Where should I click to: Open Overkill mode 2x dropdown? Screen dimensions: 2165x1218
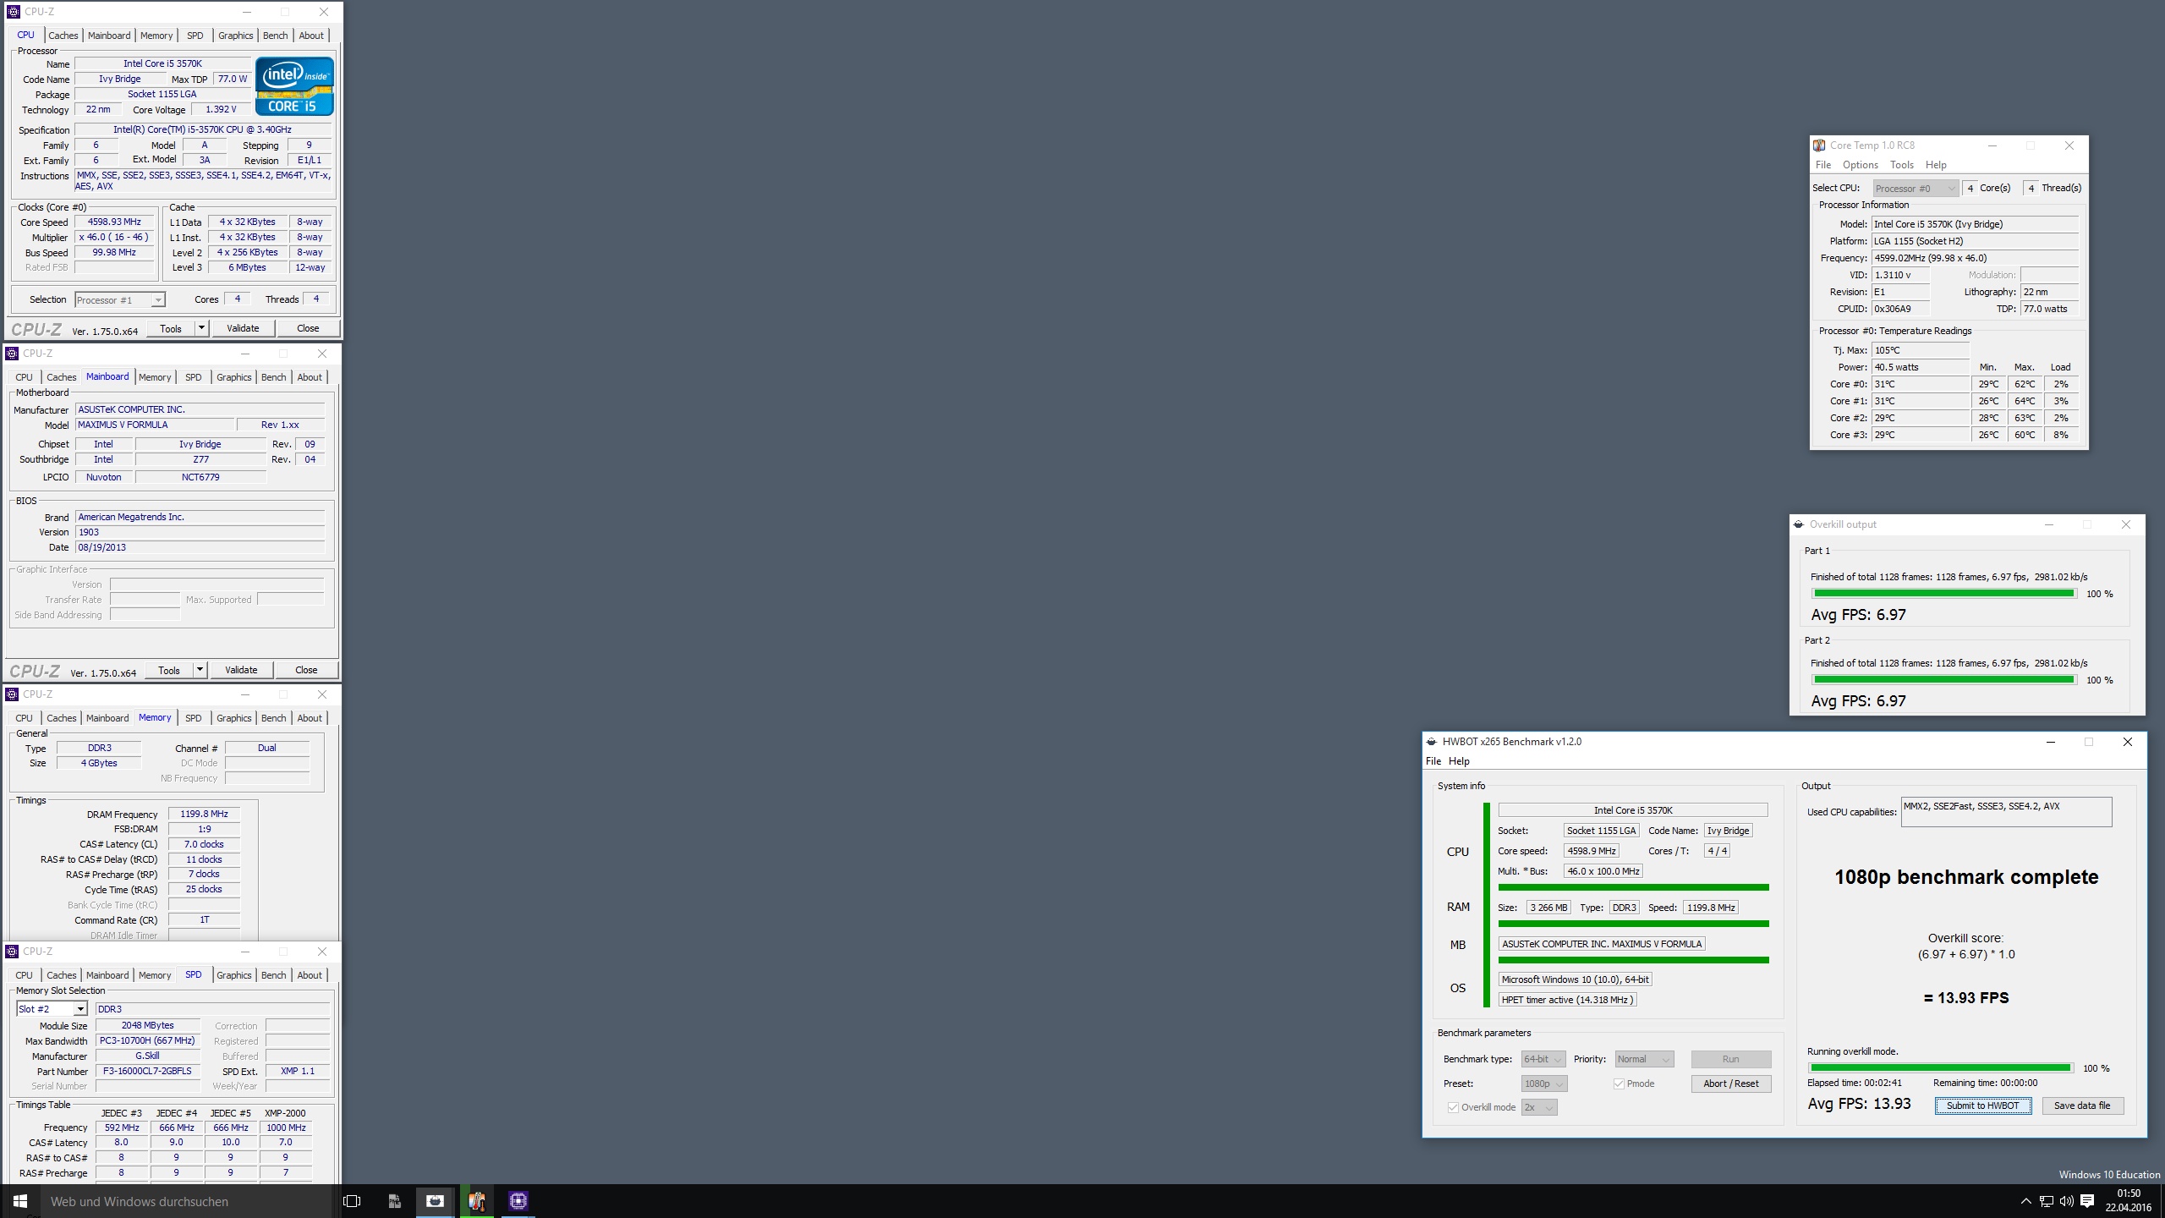[1538, 1107]
